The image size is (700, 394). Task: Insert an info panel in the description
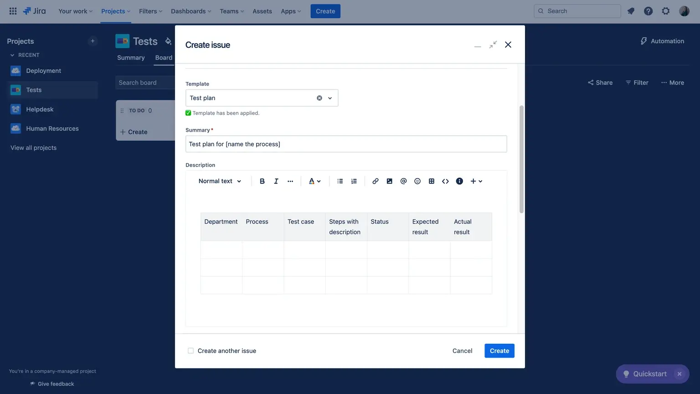point(459,181)
